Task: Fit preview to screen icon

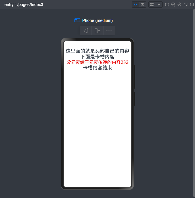Action: (x=186, y=5)
